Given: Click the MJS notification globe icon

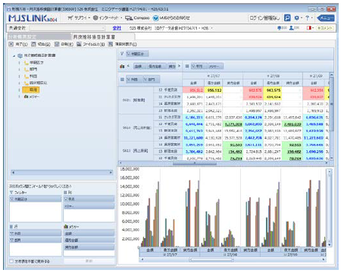Looking at the screenshot, I should [156, 18].
